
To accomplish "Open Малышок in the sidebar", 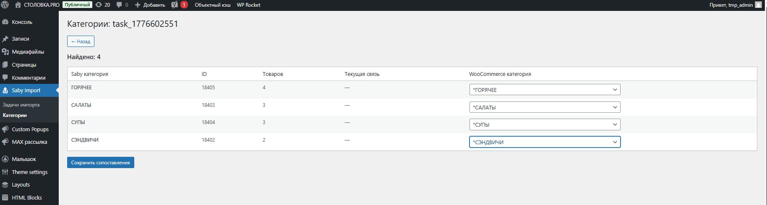I will coord(24,159).
